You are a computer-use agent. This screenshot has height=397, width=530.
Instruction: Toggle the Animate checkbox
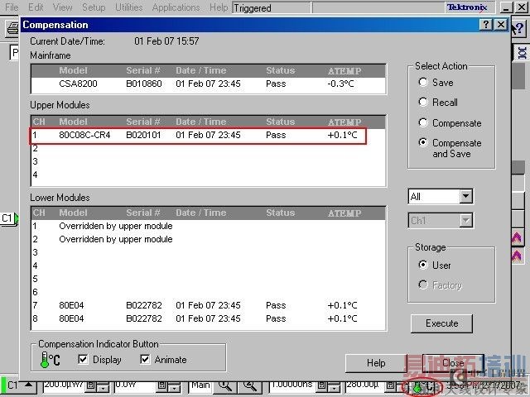click(145, 359)
